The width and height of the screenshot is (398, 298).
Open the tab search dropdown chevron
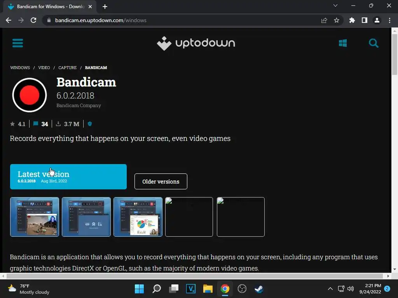pyautogui.click(x=335, y=5)
